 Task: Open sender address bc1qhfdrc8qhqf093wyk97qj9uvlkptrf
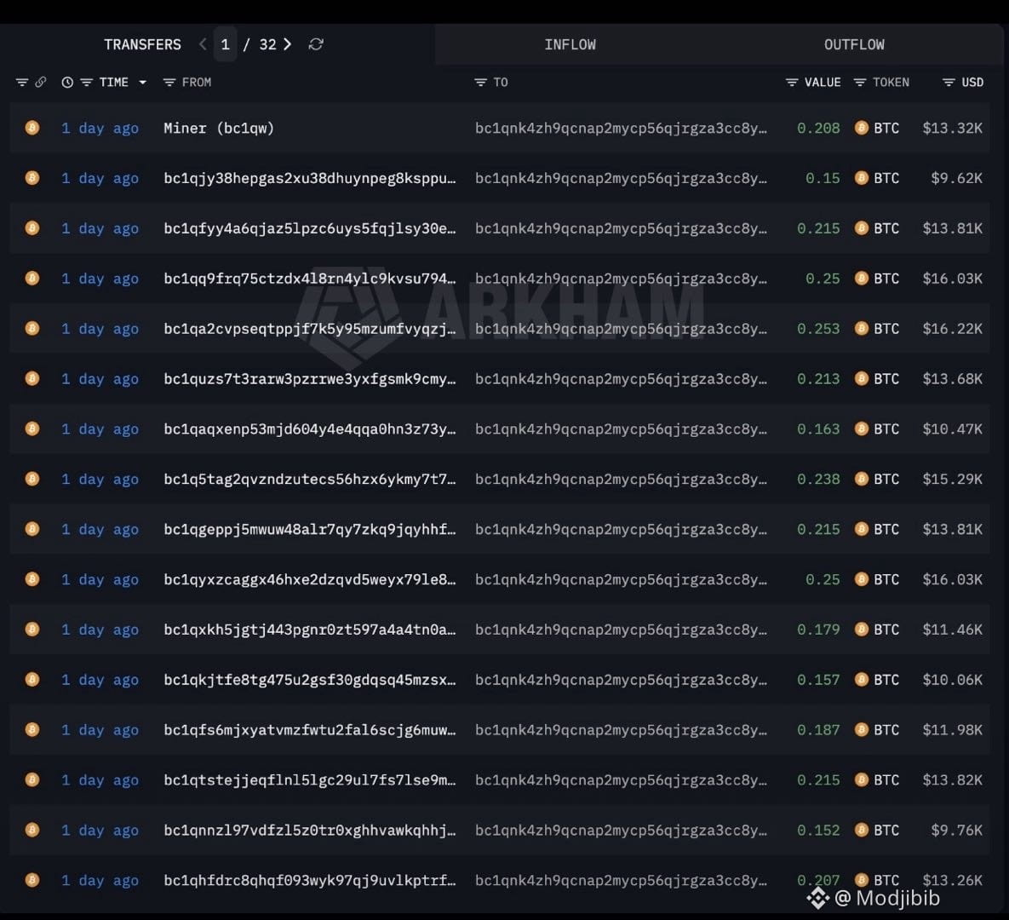(310, 881)
